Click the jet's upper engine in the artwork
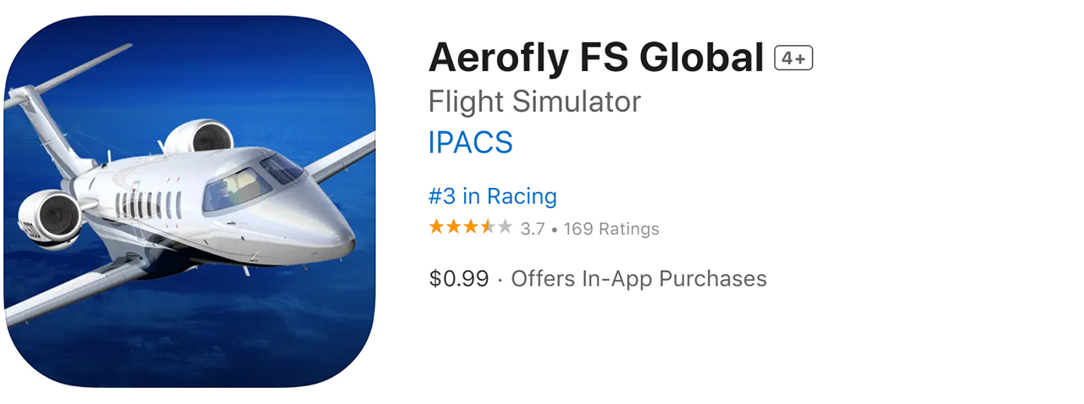1084x404 pixels. click(201, 138)
